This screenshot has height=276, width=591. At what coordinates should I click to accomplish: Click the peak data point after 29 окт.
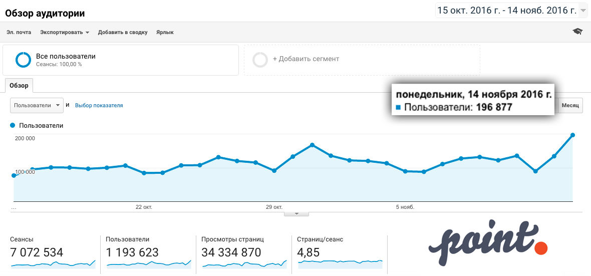coord(312,145)
